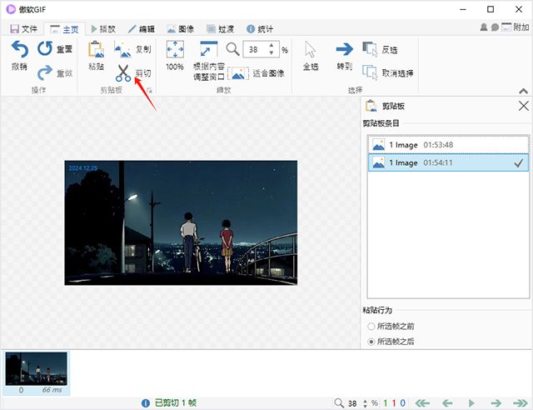Image resolution: width=533 pixels, height=410 pixels.
Task: Click the Cut (剪切) scissors icon
Action: [123, 72]
